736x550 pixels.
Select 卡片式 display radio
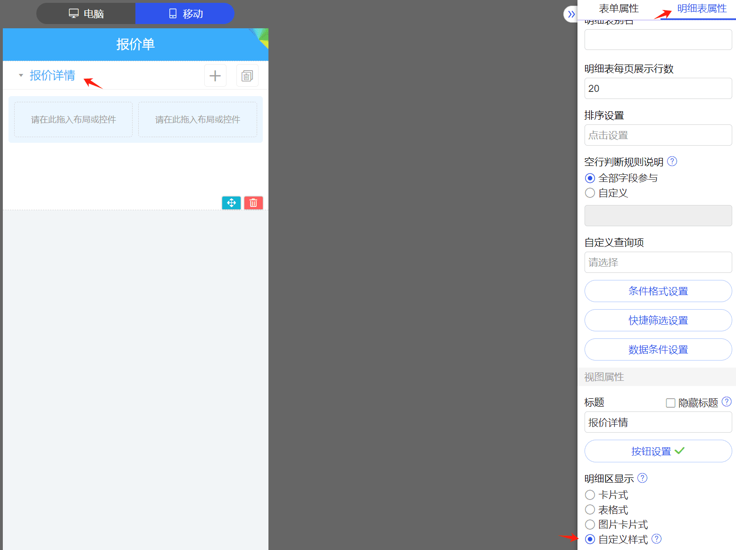point(590,495)
